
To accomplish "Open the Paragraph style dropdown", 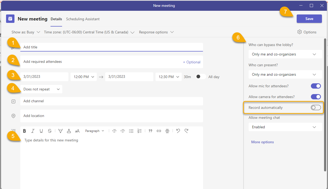I will click(x=95, y=131).
